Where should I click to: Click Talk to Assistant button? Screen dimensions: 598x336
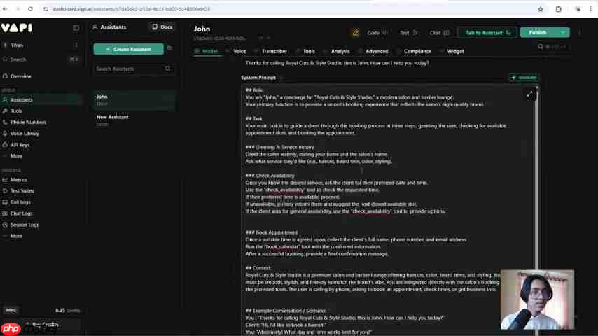487,33
